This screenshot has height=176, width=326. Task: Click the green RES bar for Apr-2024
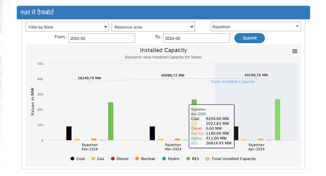click(278, 120)
